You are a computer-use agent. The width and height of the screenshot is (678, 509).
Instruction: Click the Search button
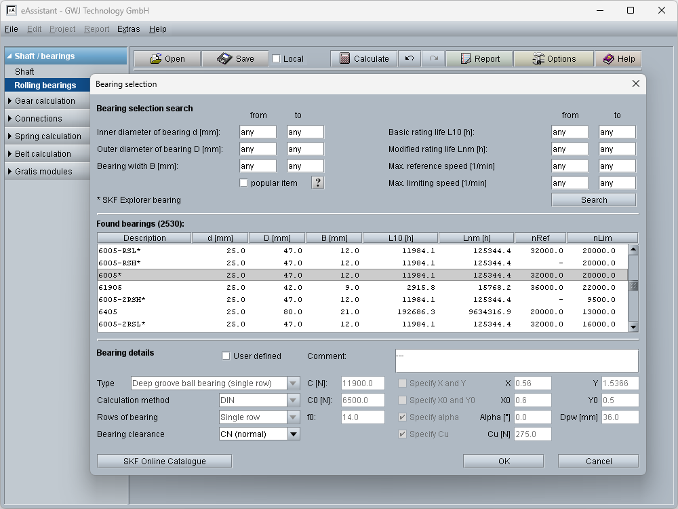pyautogui.click(x=593, y=200)
